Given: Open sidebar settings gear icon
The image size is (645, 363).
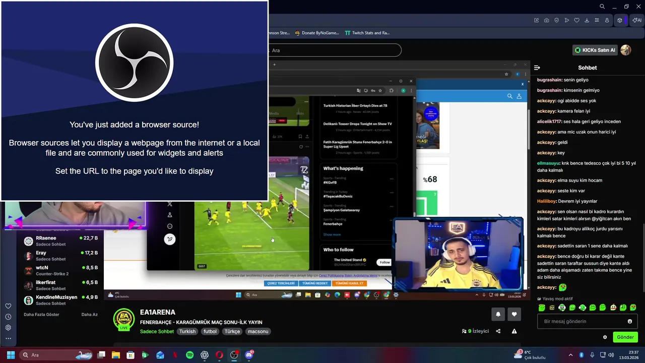Looking at the screenshot, I should [8, 327].
